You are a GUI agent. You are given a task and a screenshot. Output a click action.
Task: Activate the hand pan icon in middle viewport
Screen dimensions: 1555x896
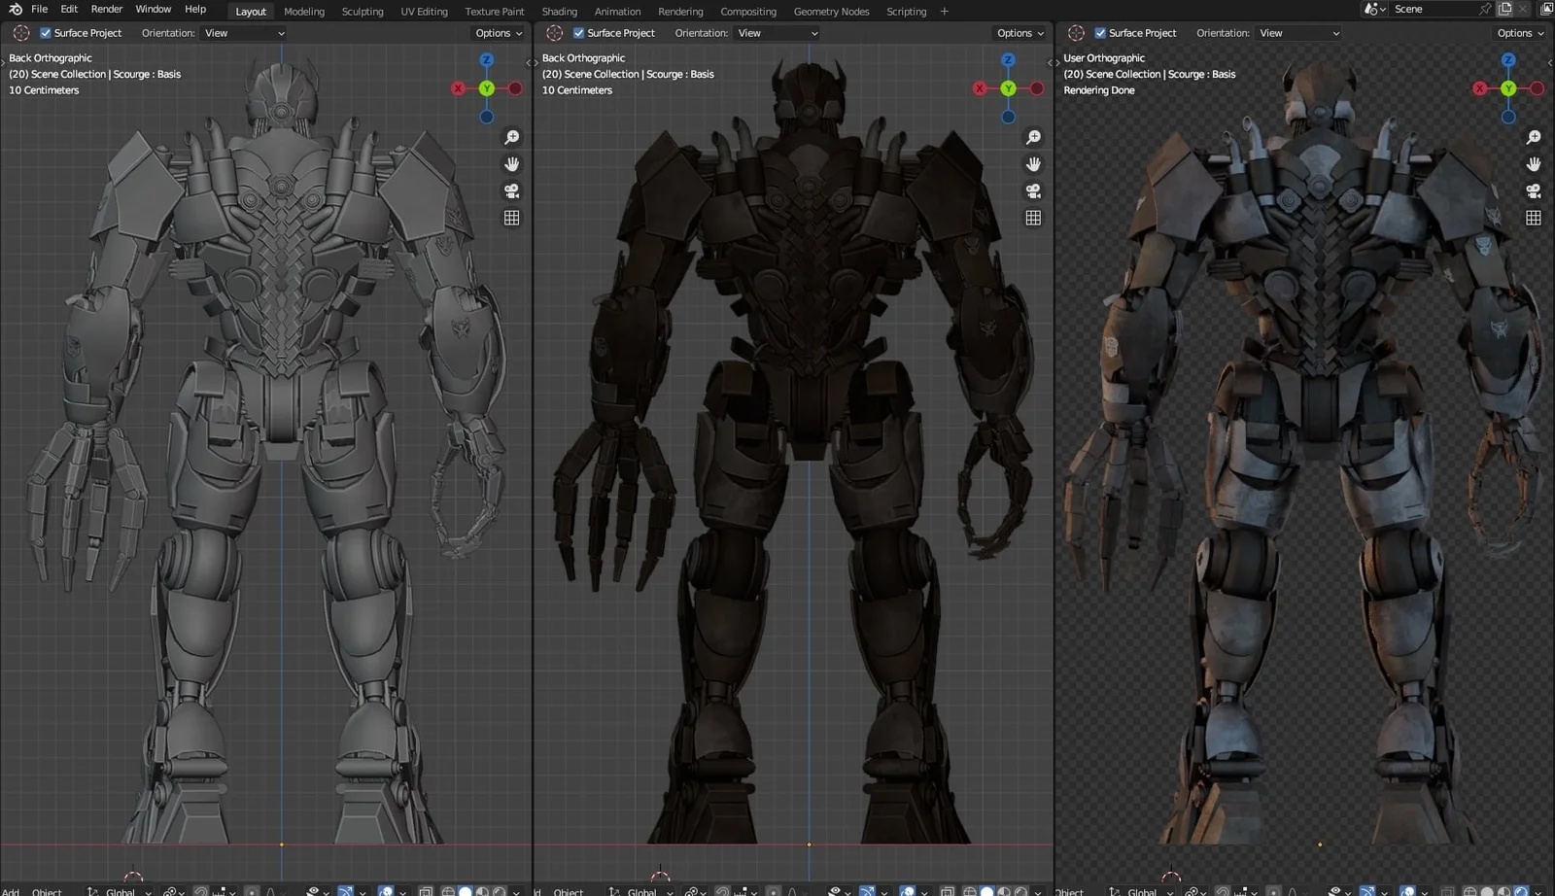pyautogui.click(x=1033, y=163)
